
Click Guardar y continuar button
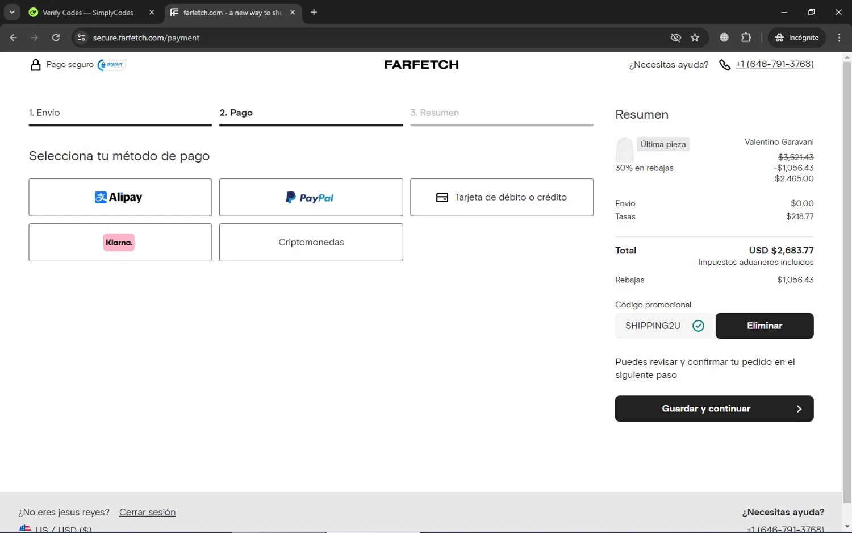(x=714, y=409)
